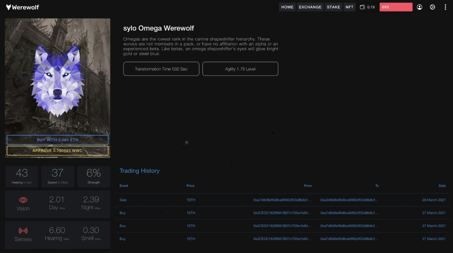Open the settings gear icon
The height and width of the screenshot is (253, 453).
[432, 7]
